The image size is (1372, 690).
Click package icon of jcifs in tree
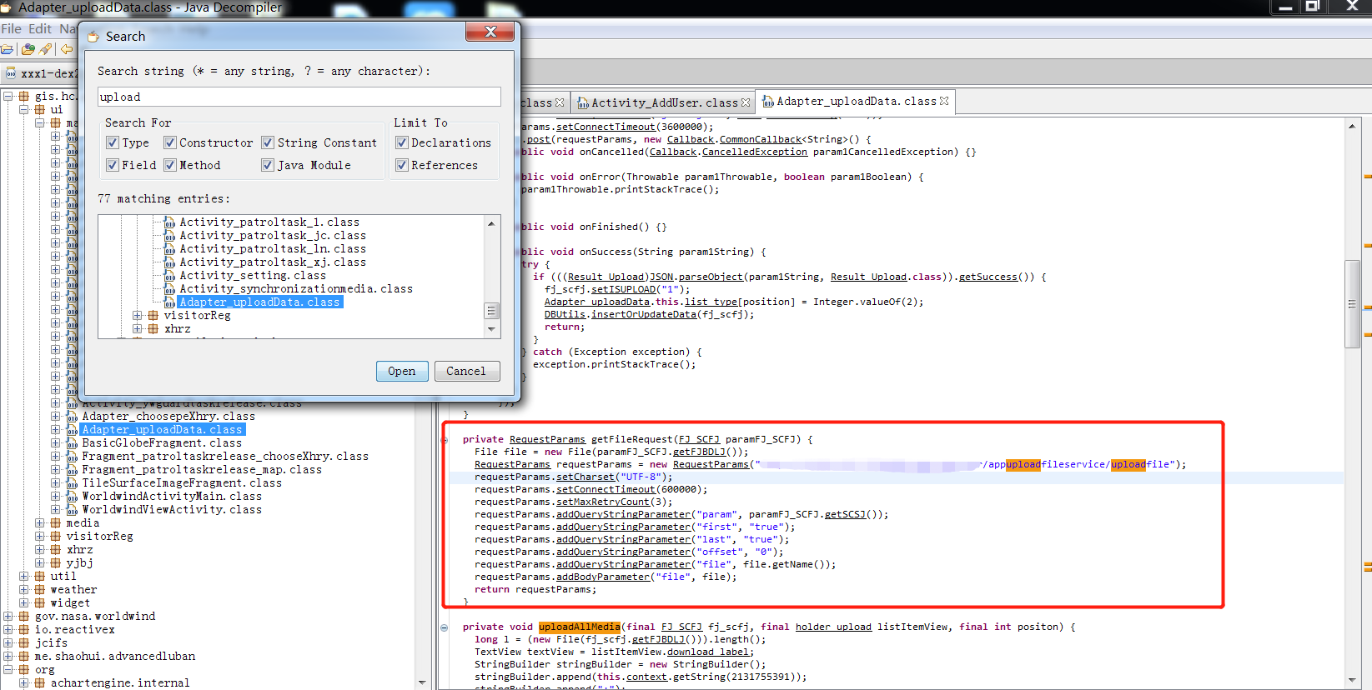24,643
